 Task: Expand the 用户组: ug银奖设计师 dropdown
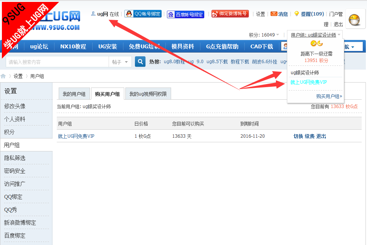pyautogui.click(x=316, y=35)
